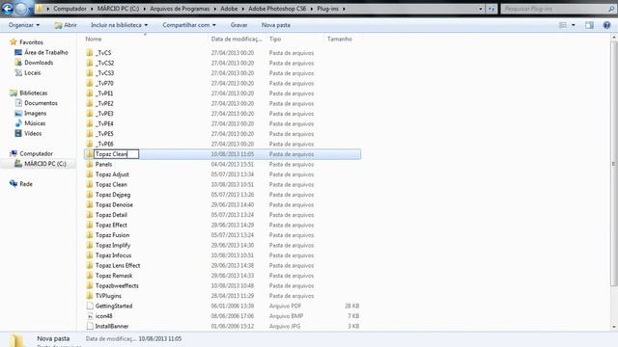The image size is (618, 347).
Task: Select the Panels folder icon
Action: (x=90, y=164)
